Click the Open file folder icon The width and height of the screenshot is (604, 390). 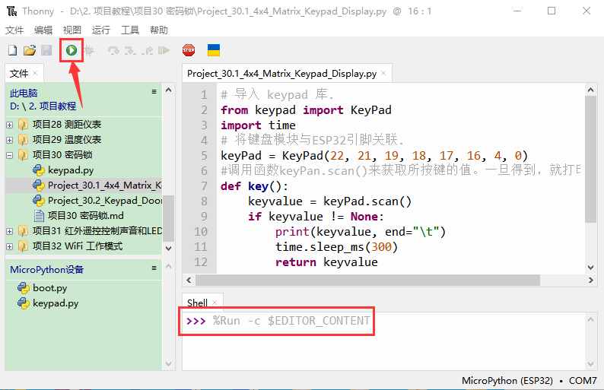30,50
